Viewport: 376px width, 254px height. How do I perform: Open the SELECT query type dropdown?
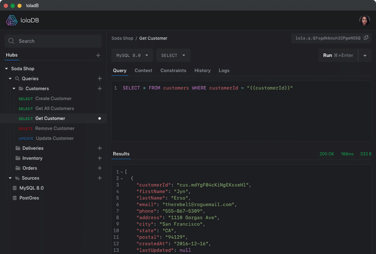(173, 56)
